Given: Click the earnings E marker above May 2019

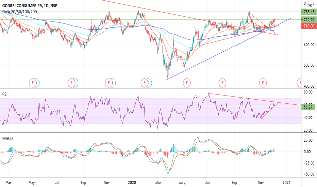Looking at the screenshot, I should click(33, 83).
